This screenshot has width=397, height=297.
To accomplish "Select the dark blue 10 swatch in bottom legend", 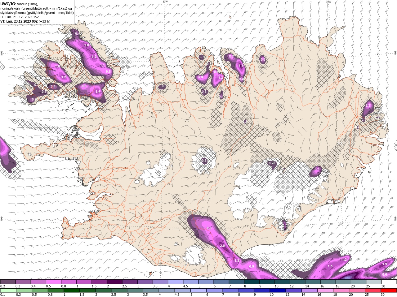I will [x=277, y=291].
